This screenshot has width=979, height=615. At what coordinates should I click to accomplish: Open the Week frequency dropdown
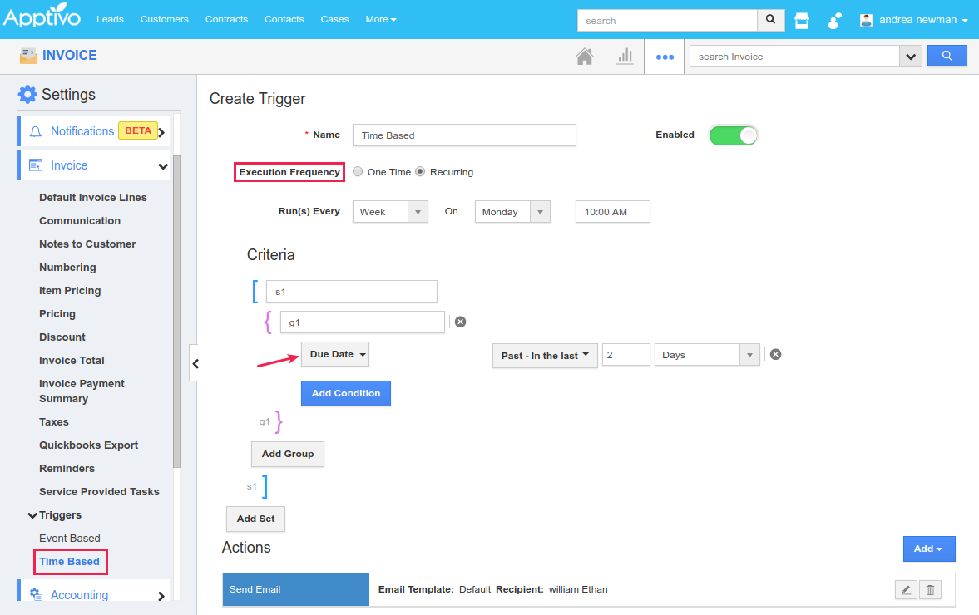tap(390, 212)
